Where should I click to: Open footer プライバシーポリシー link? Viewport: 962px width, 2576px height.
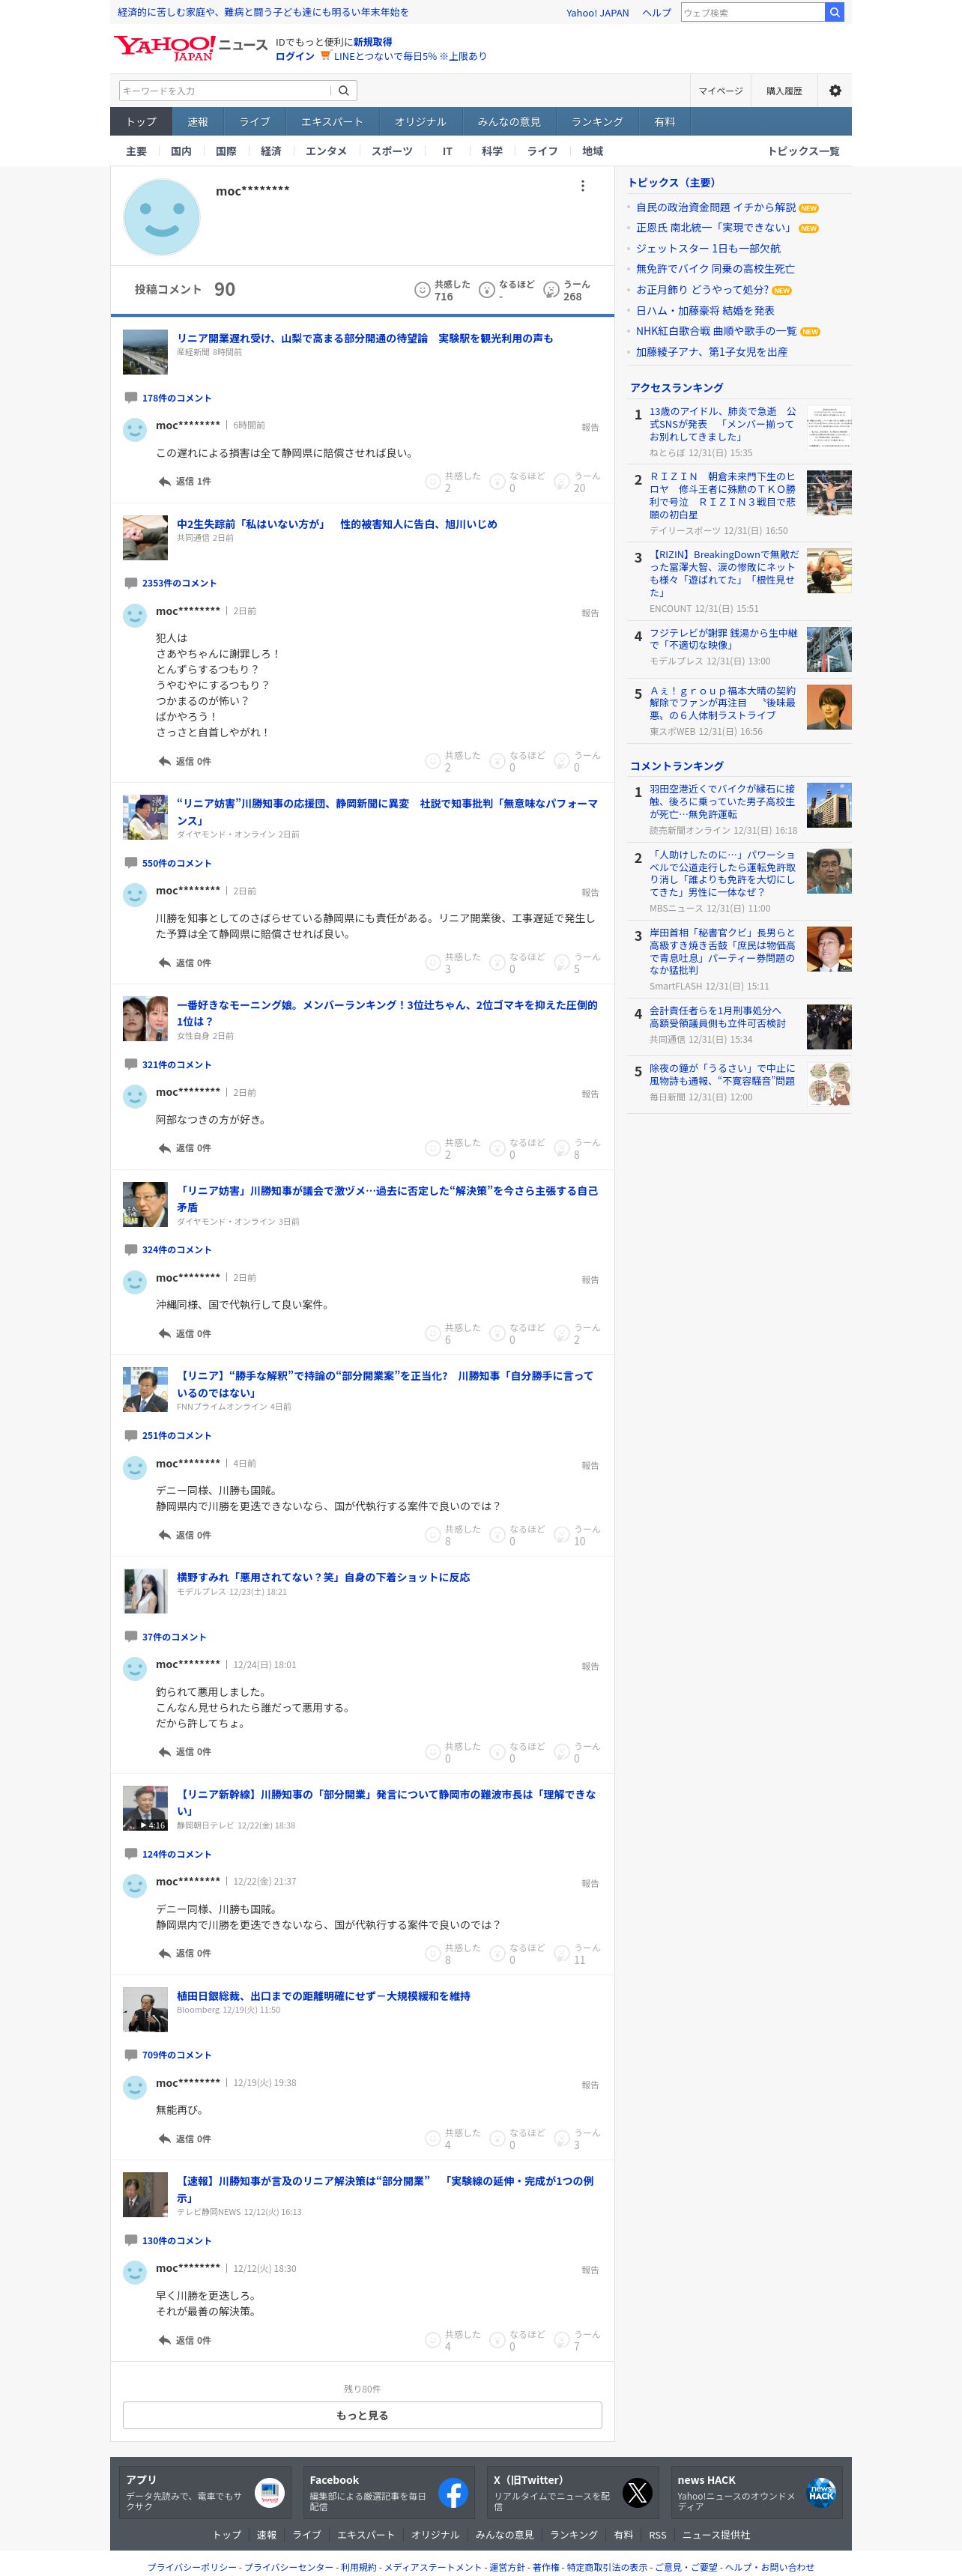pos(192,2567)
